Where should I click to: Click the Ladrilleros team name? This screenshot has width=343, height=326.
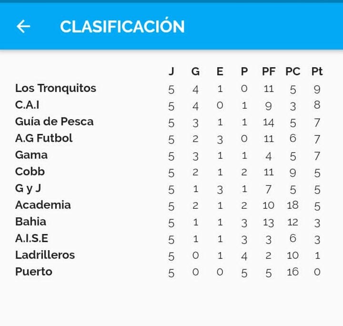coord(45,255)
